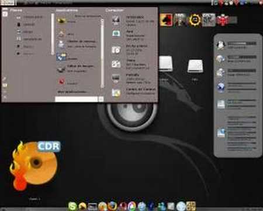Image resolution: width=263 pixels, height=211 pixels.
Task: Click the Applications column heading
Action: pyautogui.click(x=67, y=10)
